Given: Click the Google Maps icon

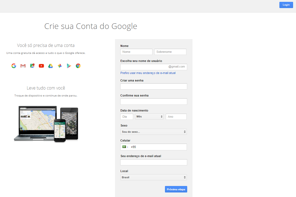Looking at the screenshot, I should tap(32, 66).
